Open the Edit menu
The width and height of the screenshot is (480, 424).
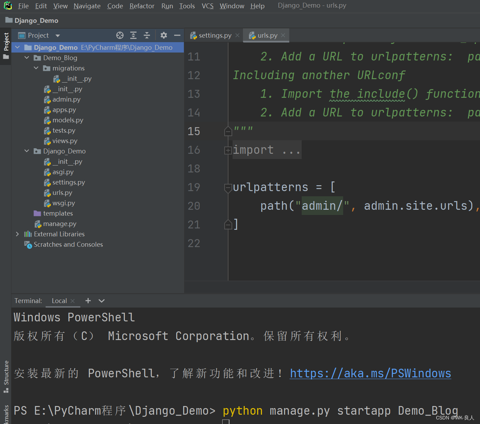pos(41,6)
